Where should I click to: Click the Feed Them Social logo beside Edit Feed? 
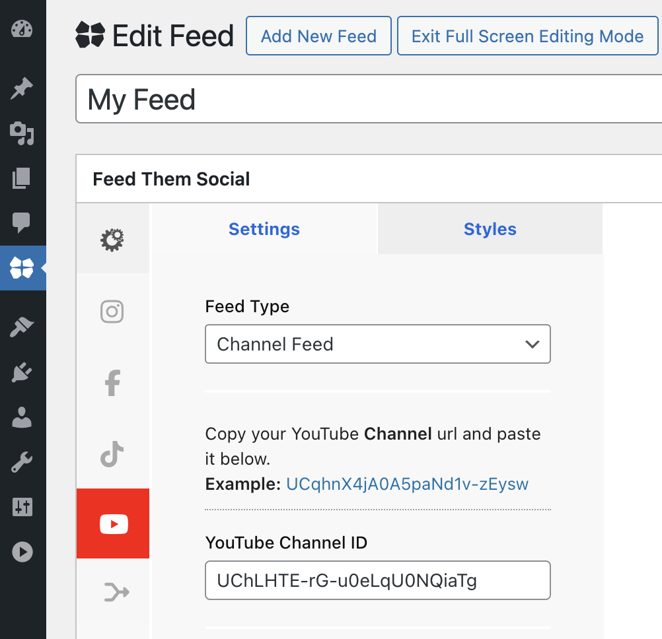(90, 34)
